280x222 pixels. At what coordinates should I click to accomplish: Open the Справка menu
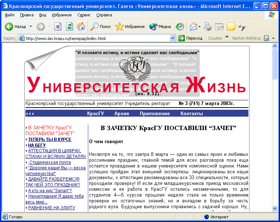104,15
